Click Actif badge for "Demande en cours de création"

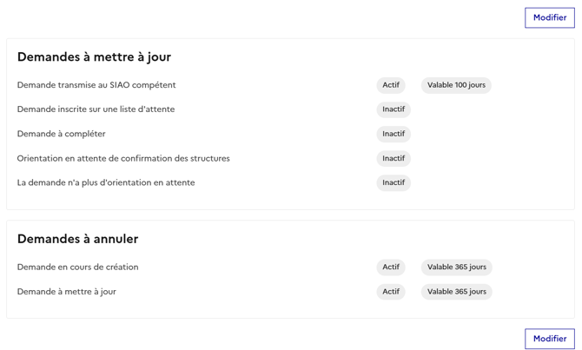tap(391, 267)
